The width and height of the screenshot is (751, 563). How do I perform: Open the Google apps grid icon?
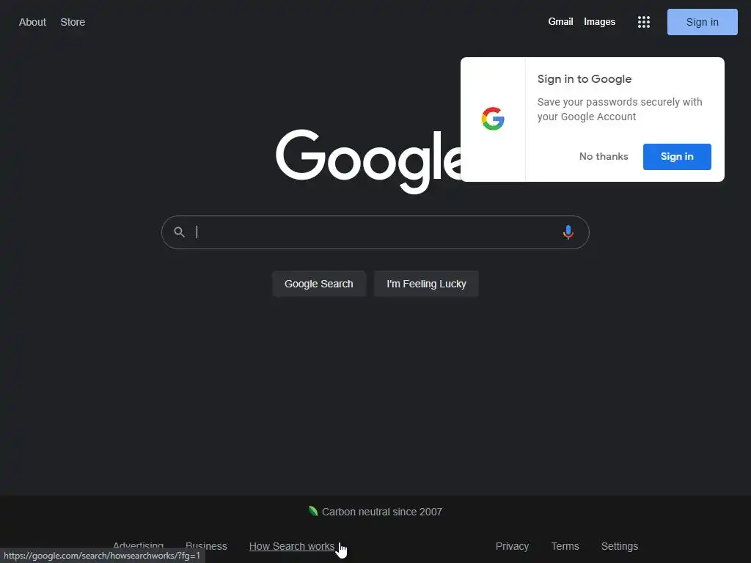pyautogui.click(x=644, y=22)
